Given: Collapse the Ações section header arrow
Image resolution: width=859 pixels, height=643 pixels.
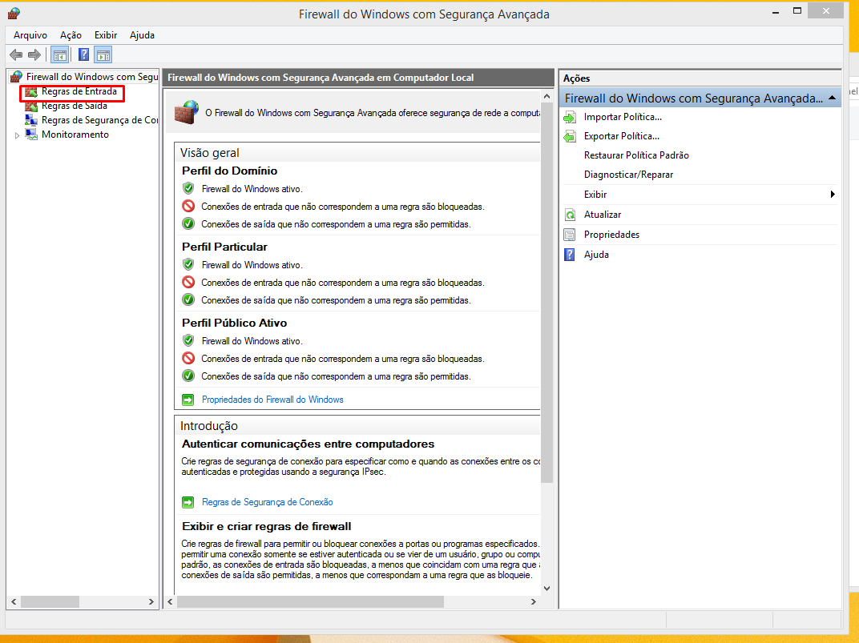Looking at the screenshot, I should (x=832, y=98).
